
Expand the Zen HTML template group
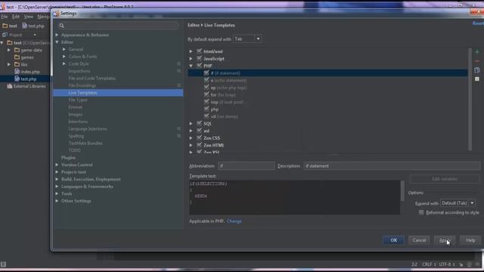coord(191,145)
